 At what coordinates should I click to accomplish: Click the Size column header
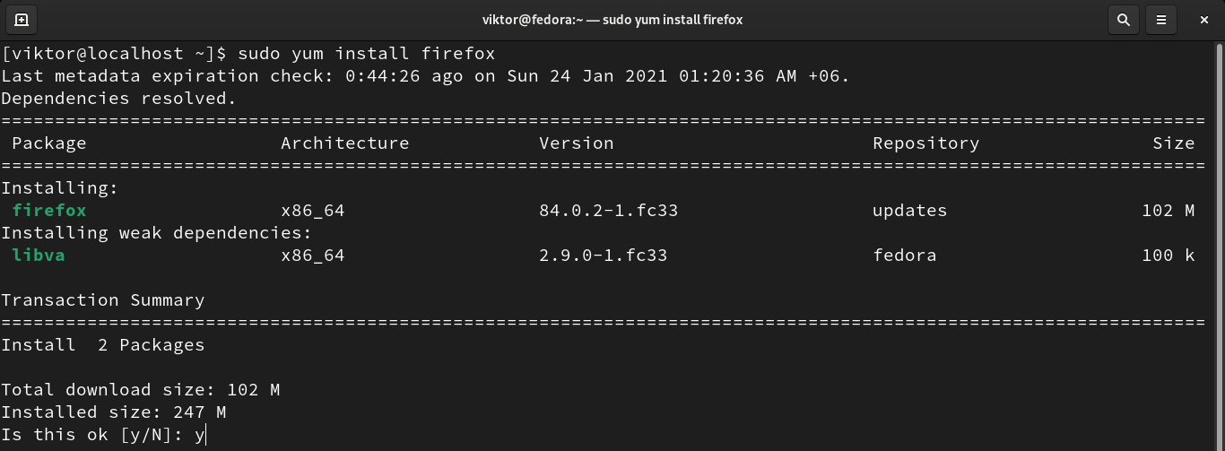(1173, 143)
